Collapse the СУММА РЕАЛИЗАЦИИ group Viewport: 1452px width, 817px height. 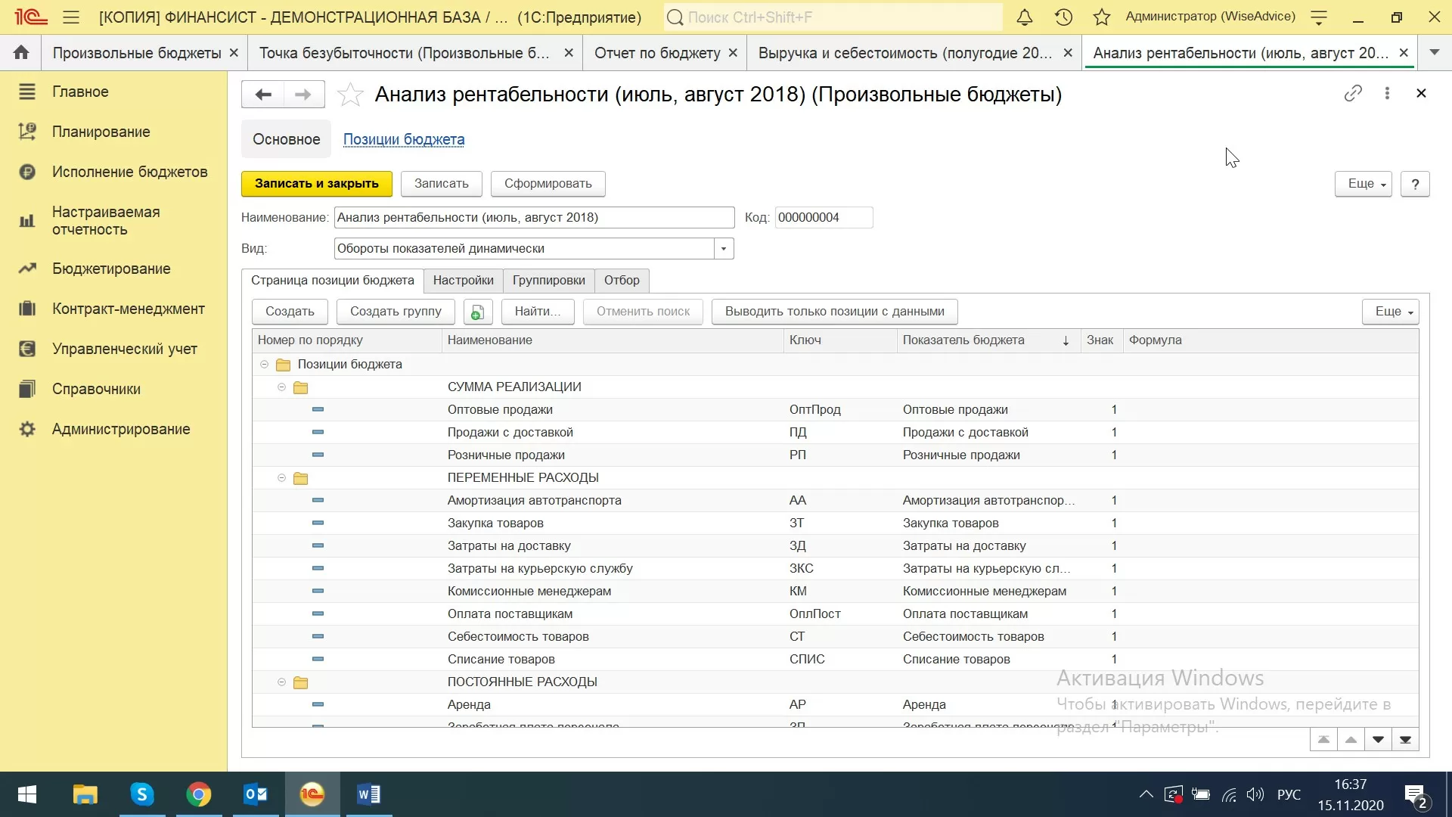tap(281, 387)
